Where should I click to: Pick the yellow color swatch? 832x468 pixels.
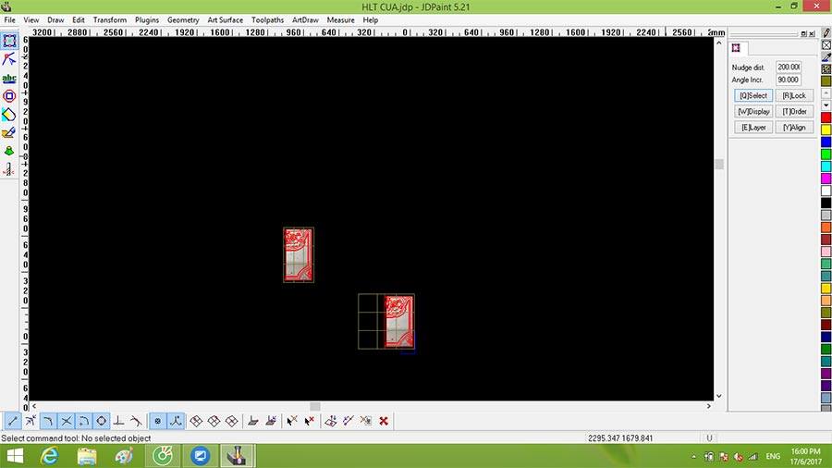point(826,129)
